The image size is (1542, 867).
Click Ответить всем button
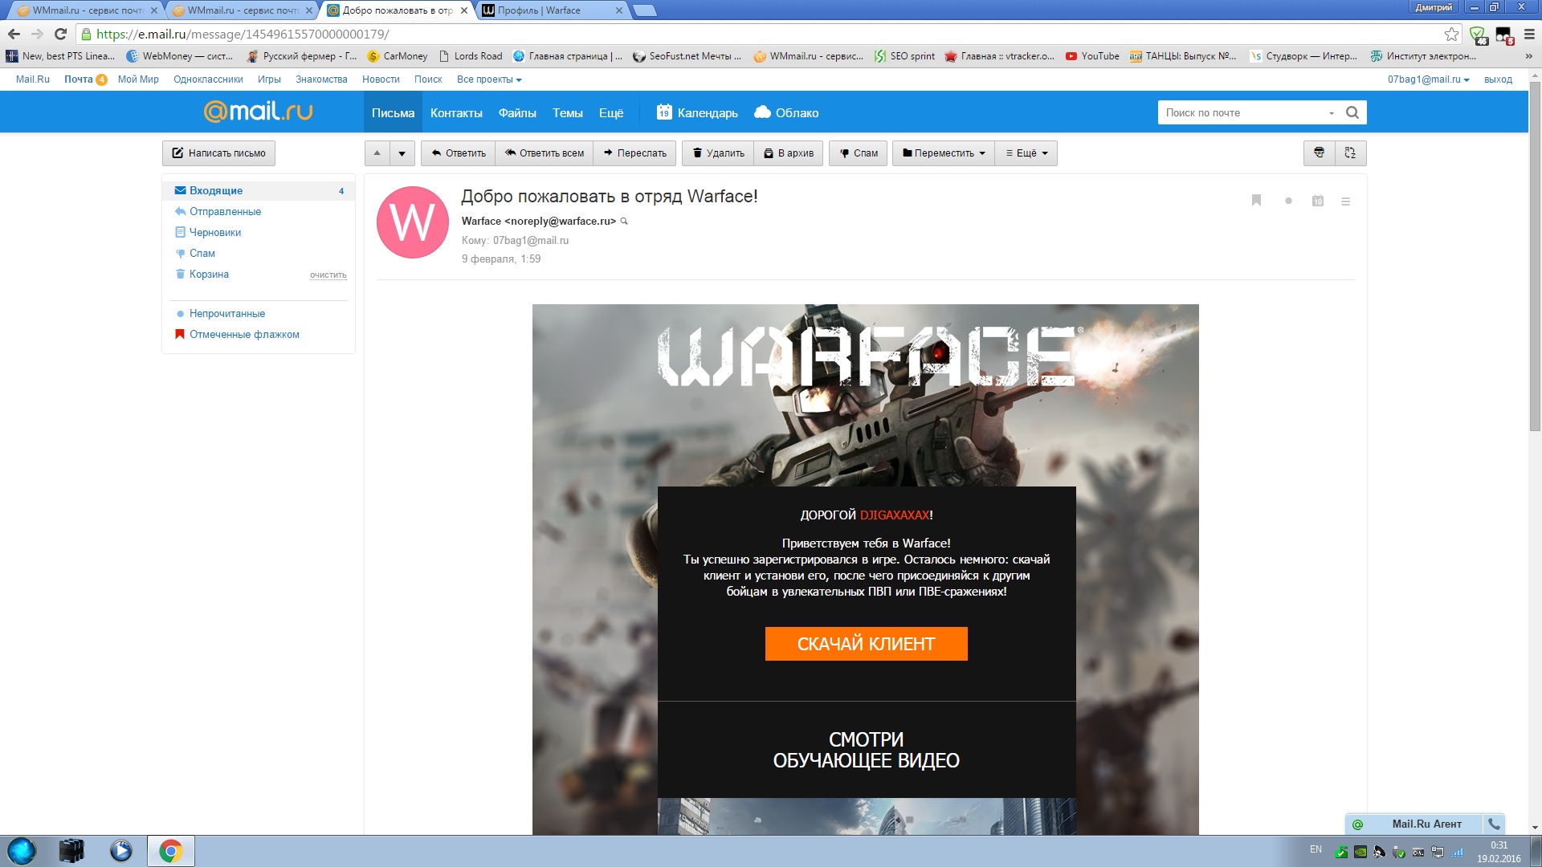pos(544,153)
